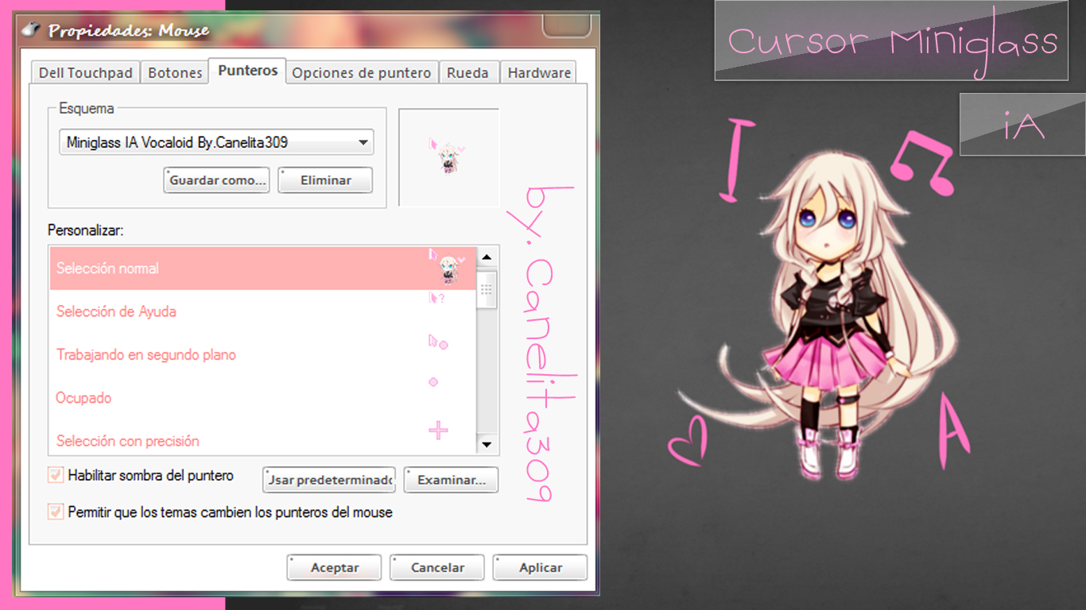Click the Eliminar button
Image resolution: width=1086 pixels, height=610 pixels.
tap(326, 180)
